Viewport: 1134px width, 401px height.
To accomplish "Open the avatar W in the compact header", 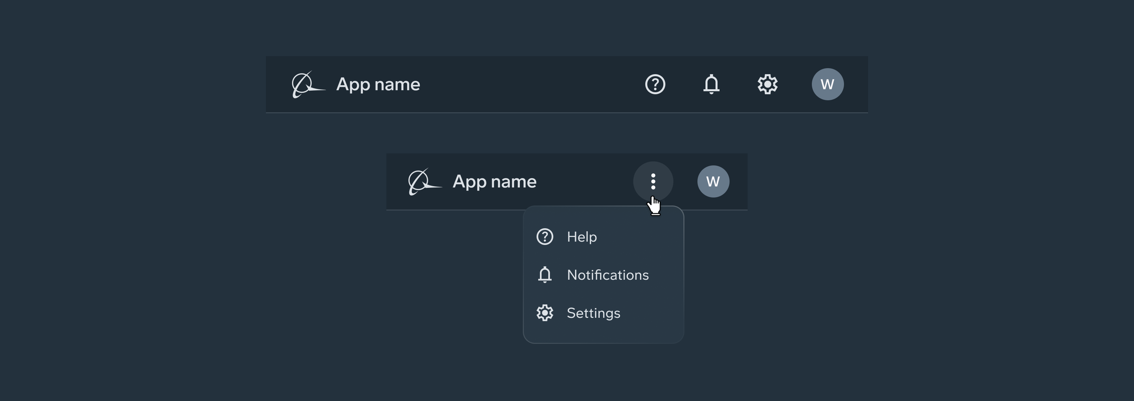I will click(x=713, y=181).
